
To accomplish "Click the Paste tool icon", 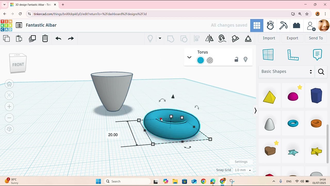I will (19, 38).
